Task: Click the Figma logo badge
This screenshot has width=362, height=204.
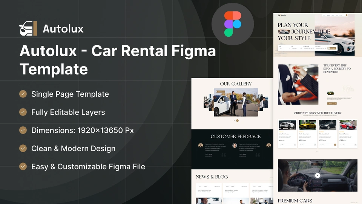Action: click(233, 24)
